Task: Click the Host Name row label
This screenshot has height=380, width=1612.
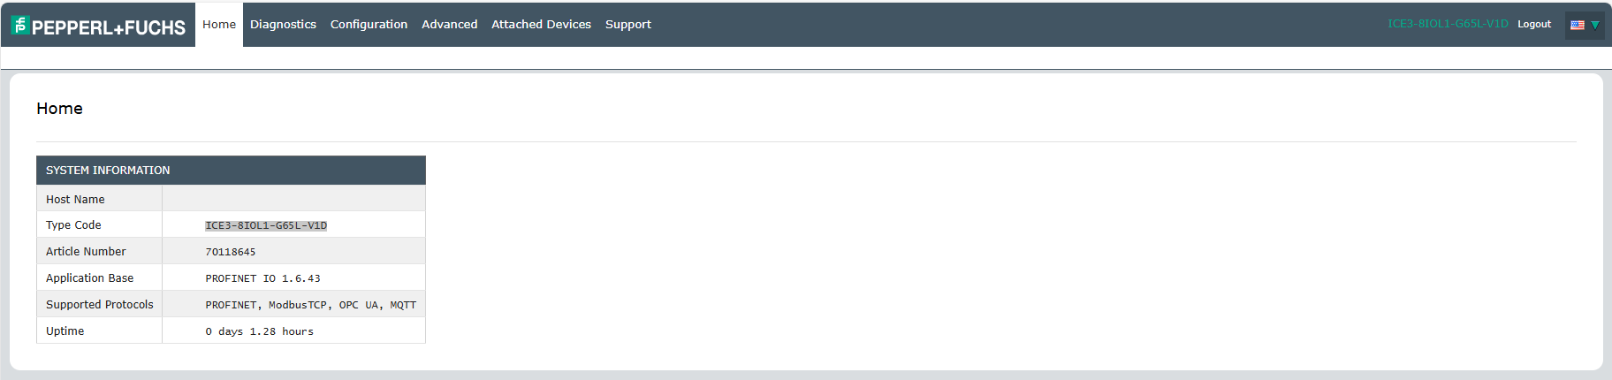Action: 75,200
